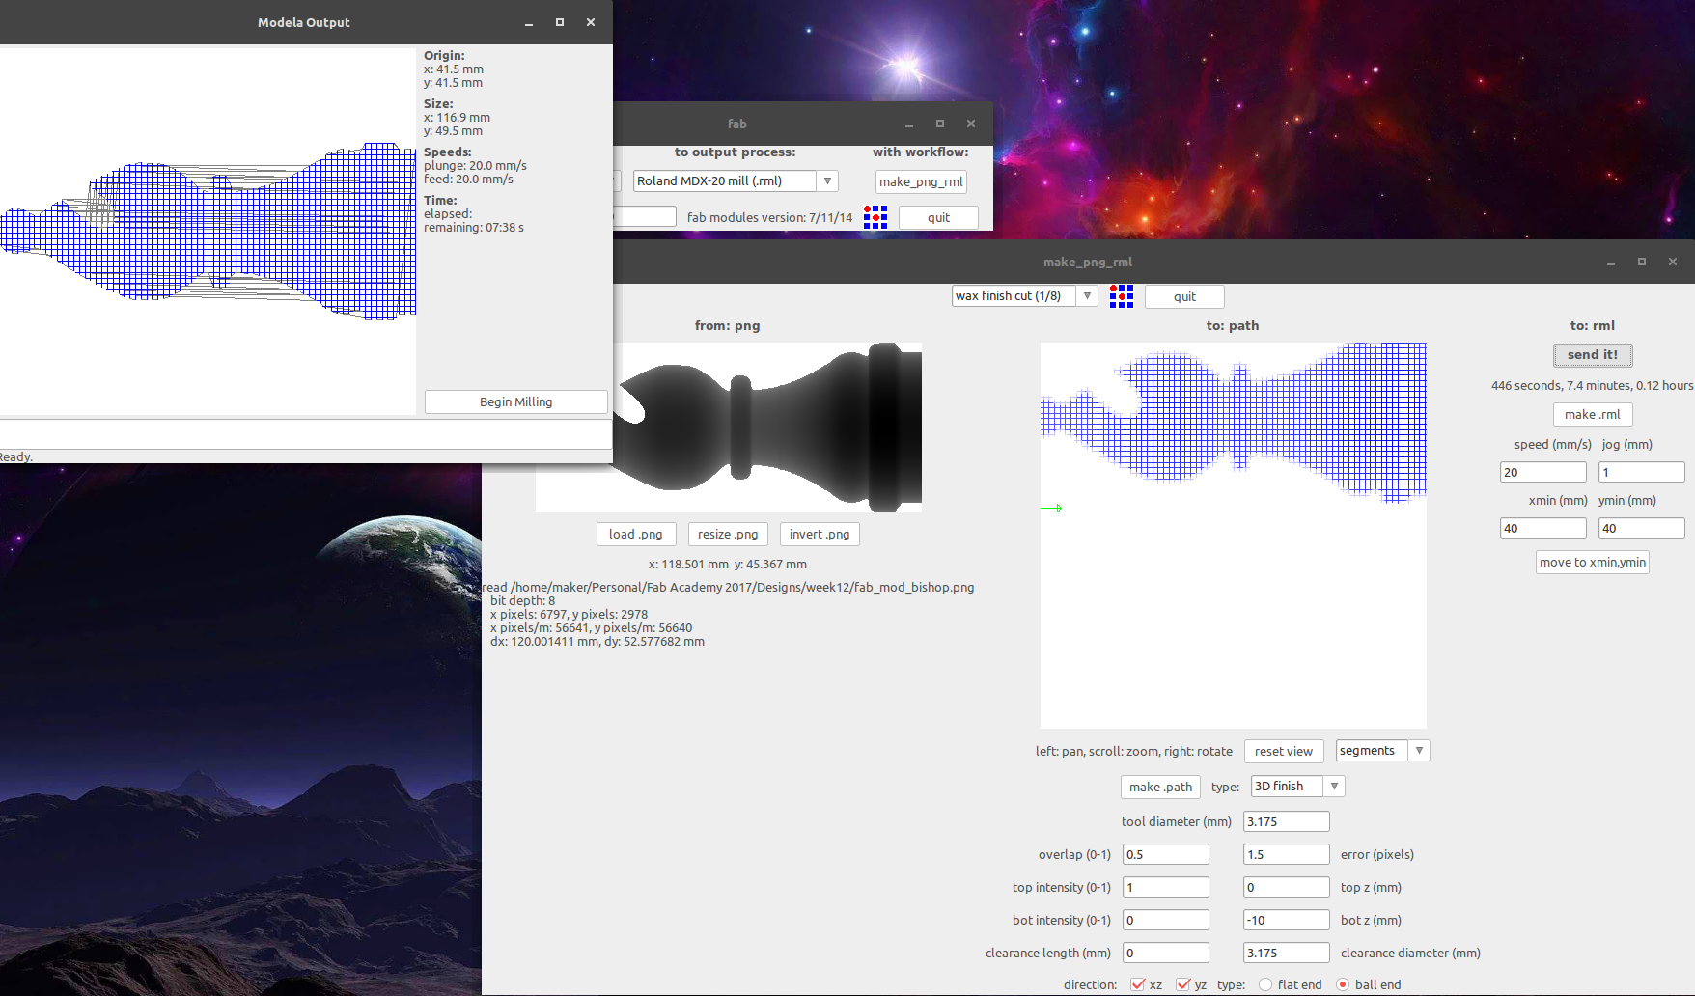Click the 'remaining: 07:38 s' text
This screenshot has width=1695, height=996.
point(474,228)
